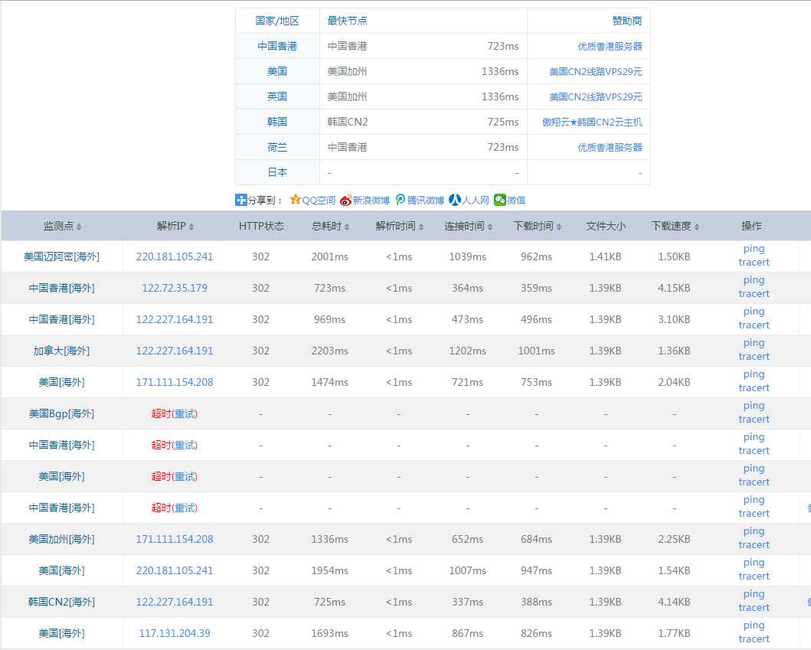This screenshot has height=650, width=811.
Task: Click ping for 加拿大[海外] row
Action: coord(754,343)
